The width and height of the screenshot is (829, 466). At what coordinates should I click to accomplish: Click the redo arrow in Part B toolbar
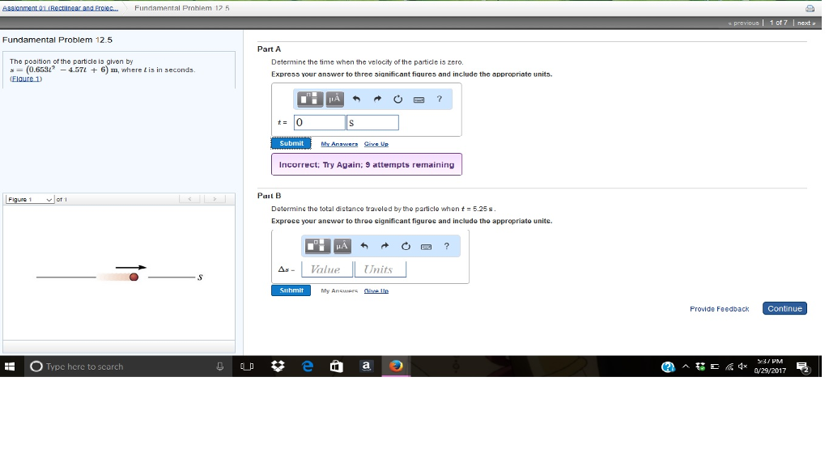[x=385, y=246]
